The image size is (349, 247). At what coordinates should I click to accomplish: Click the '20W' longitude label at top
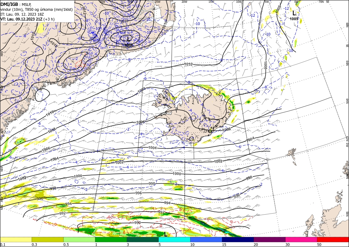coord(184,2)
